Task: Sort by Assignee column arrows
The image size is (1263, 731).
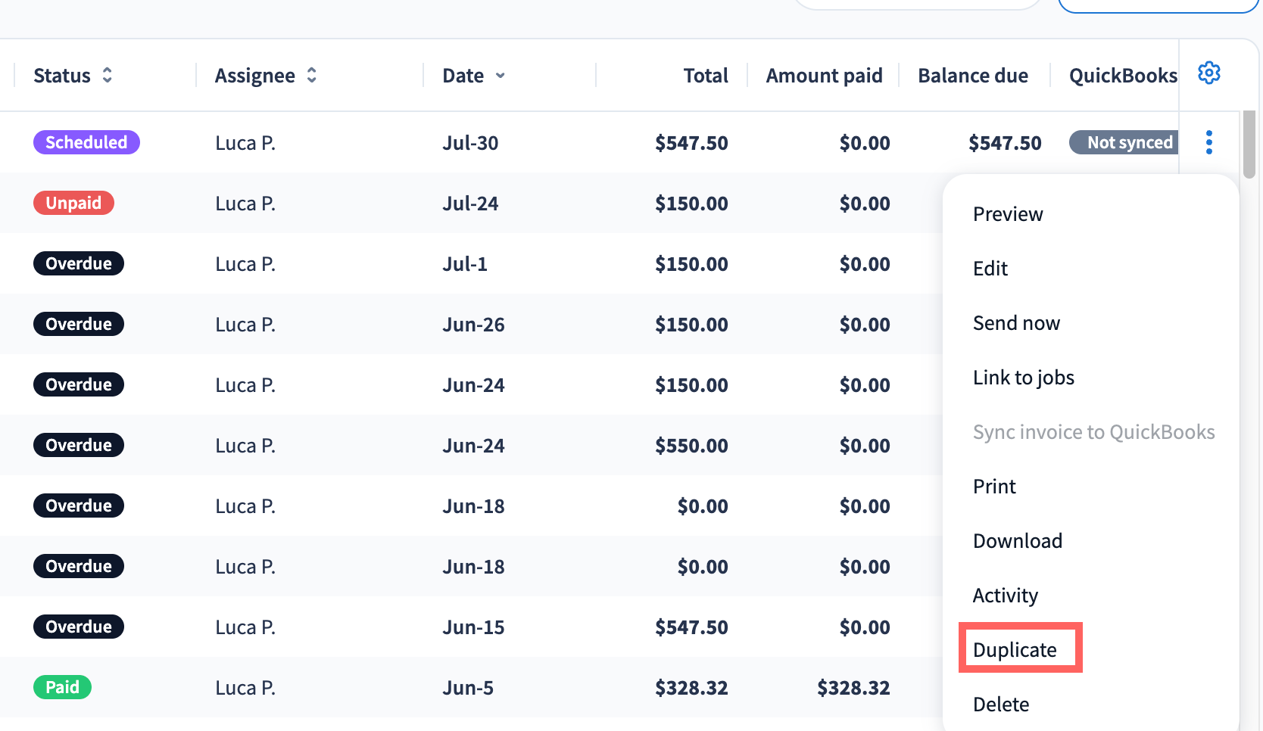Action: pos(312,75)
